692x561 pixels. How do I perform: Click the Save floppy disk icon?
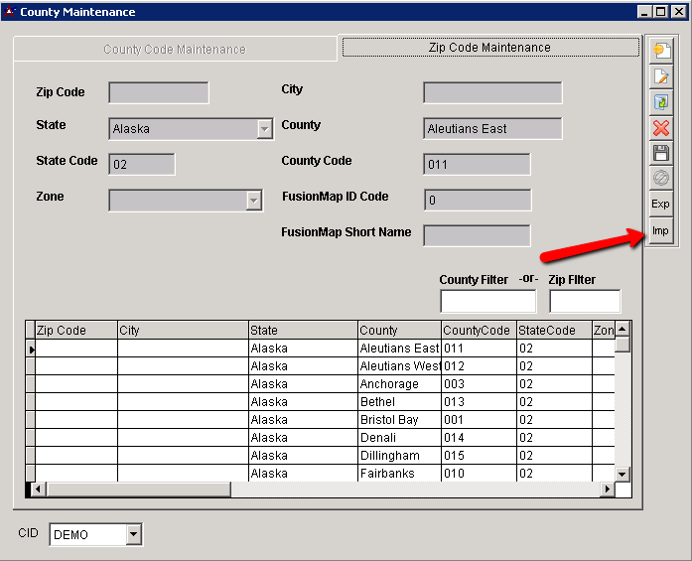point(660,153)
